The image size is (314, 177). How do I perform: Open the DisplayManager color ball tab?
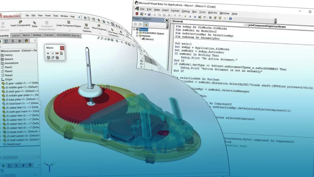tap(26, 41)
